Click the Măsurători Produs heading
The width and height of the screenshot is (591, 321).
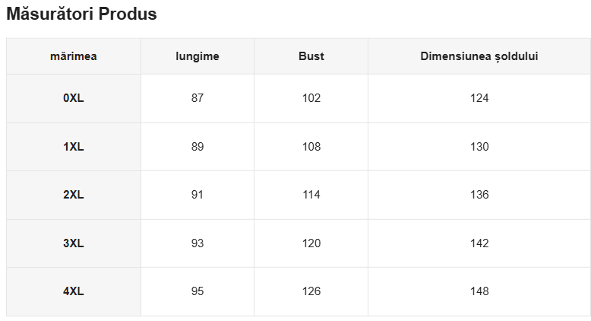click(81, 14)
